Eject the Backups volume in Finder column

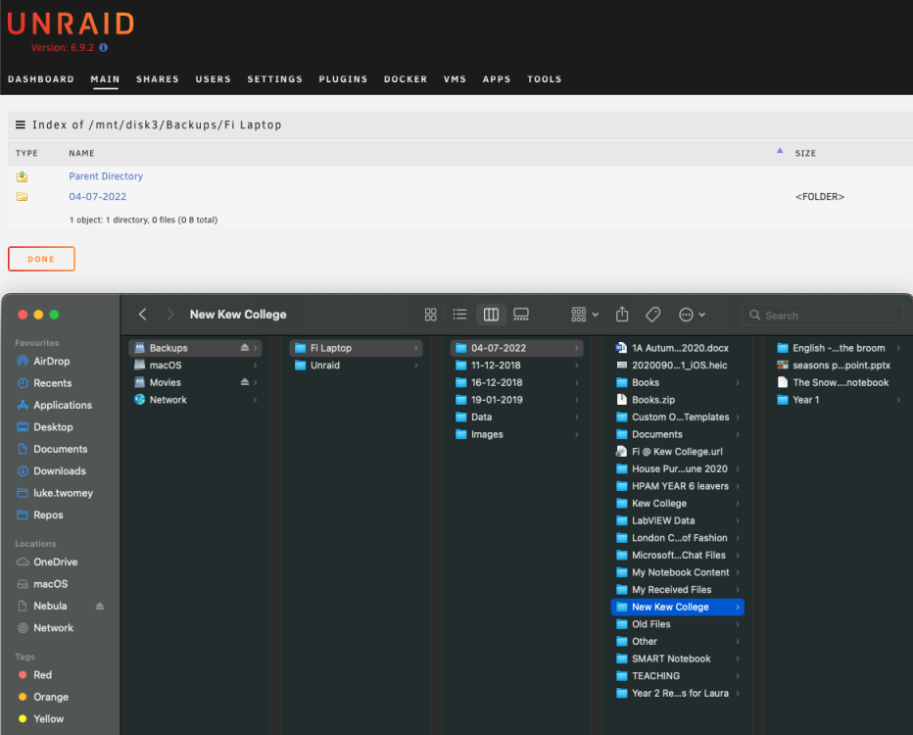[245, 348]
